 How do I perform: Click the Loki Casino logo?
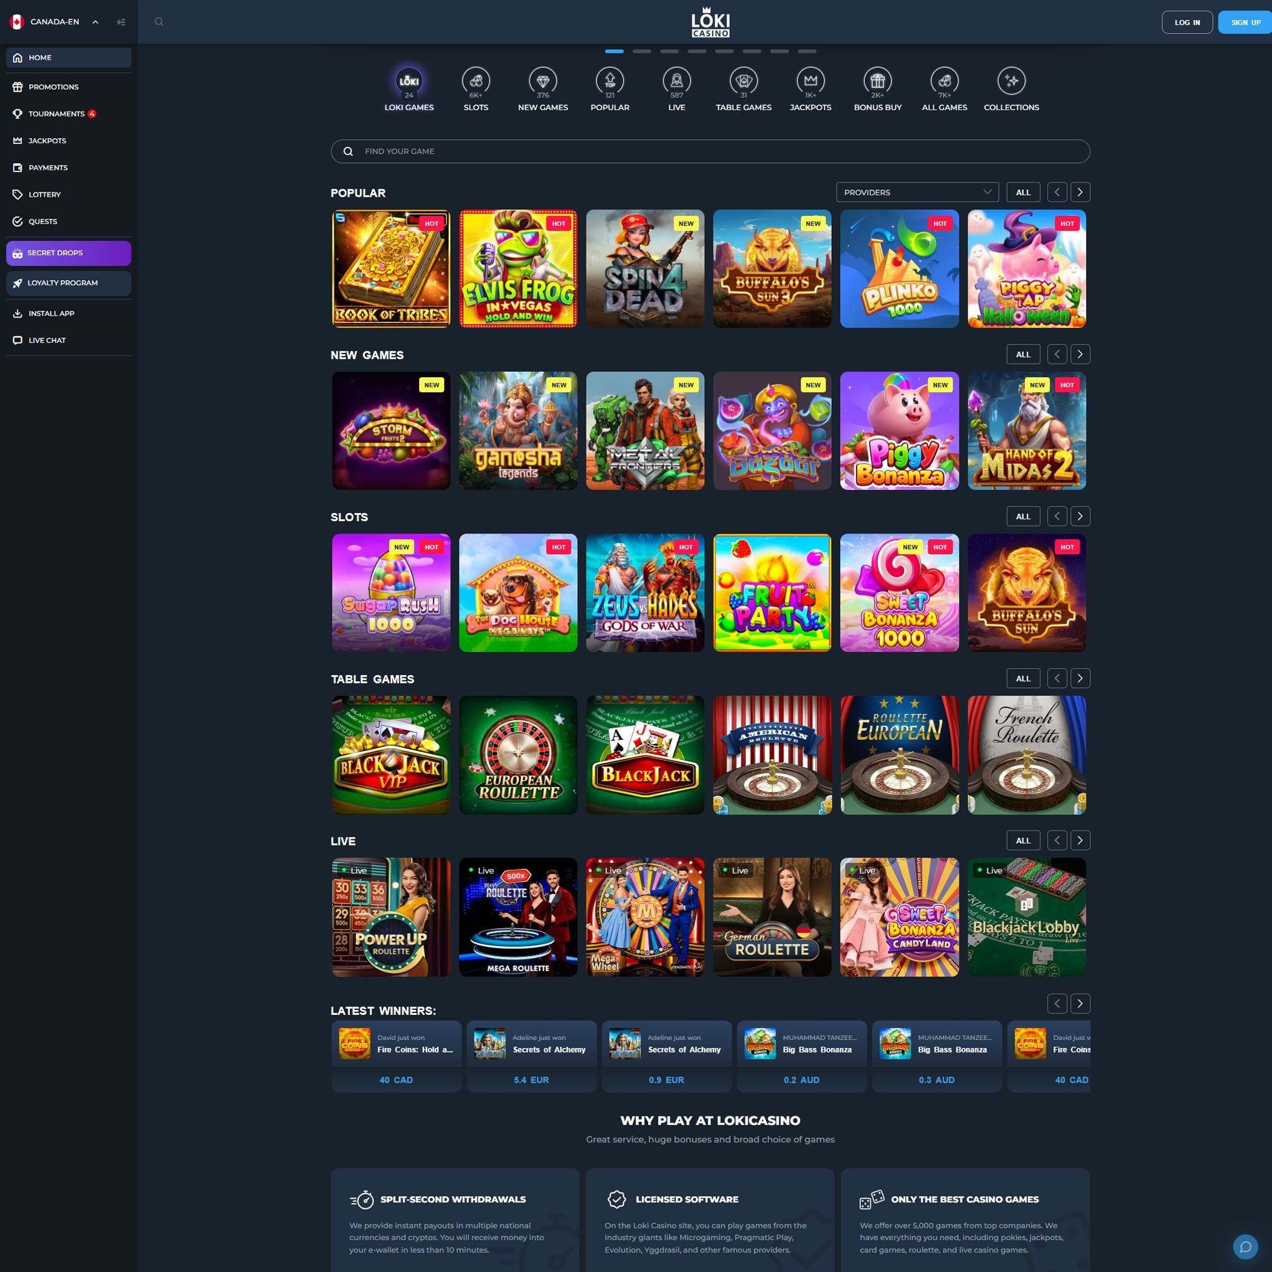[710, 22]
